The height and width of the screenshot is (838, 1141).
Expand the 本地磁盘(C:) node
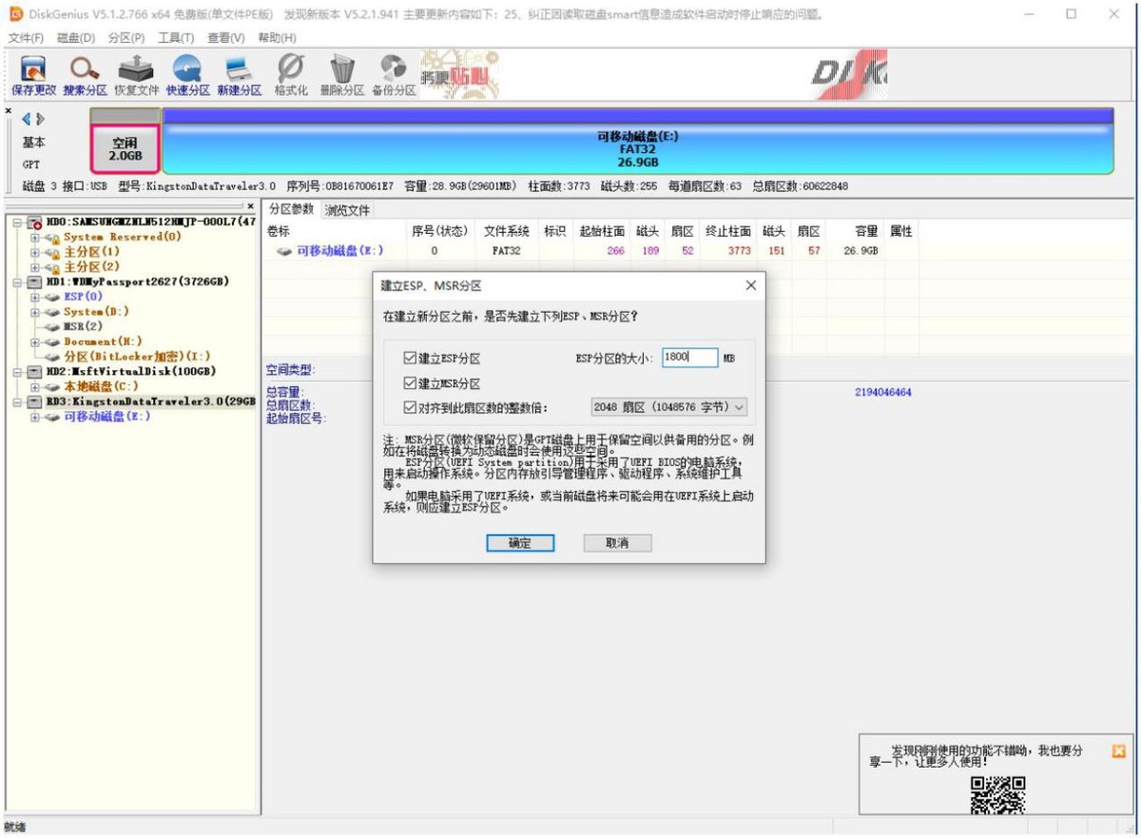point(34,386)
